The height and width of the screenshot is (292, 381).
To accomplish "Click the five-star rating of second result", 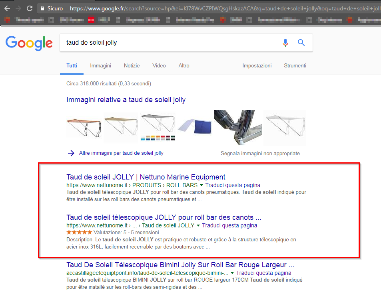I will (x=79, y=232).
